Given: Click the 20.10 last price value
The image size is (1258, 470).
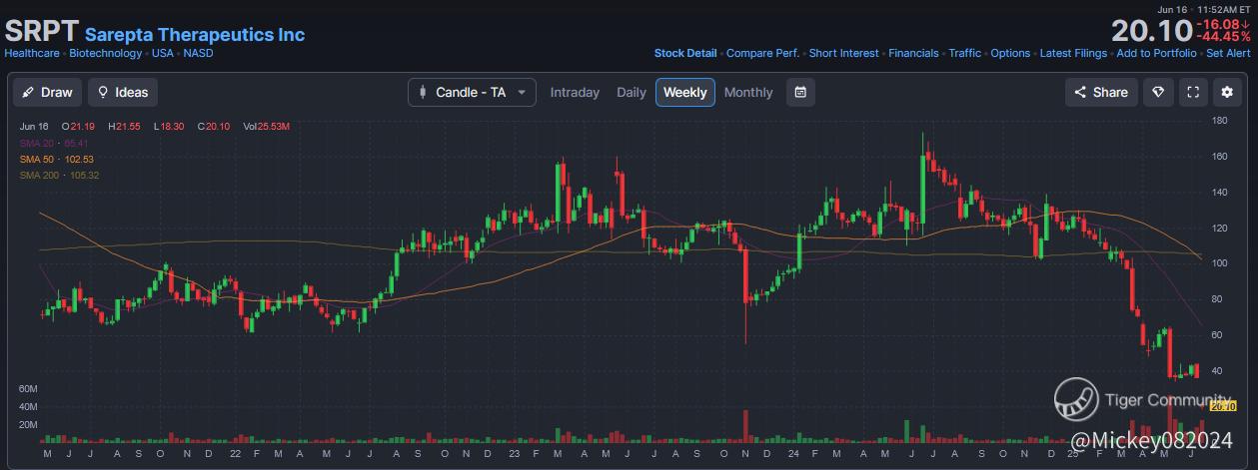Looking at the screenshot, I should [1152, 30].
